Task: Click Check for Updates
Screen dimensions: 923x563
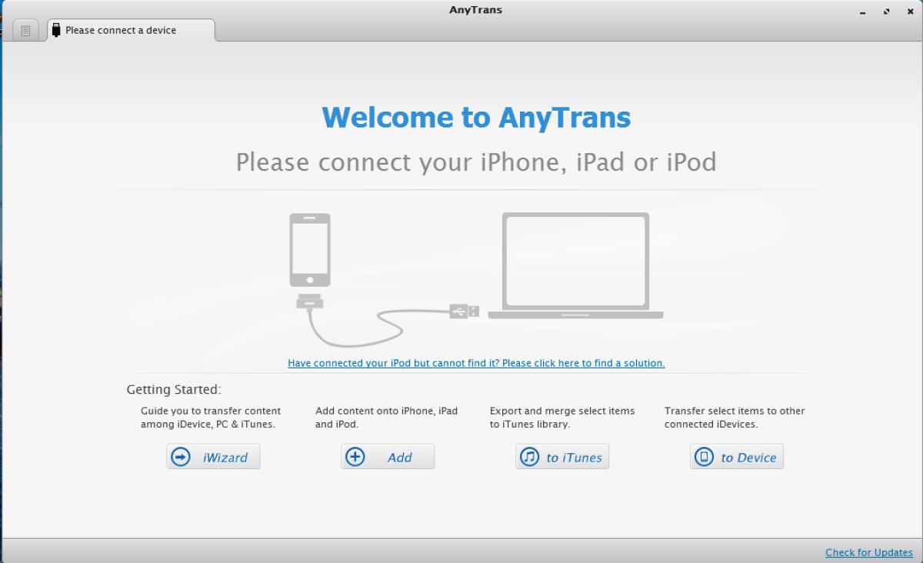Action: pos(868,551)
